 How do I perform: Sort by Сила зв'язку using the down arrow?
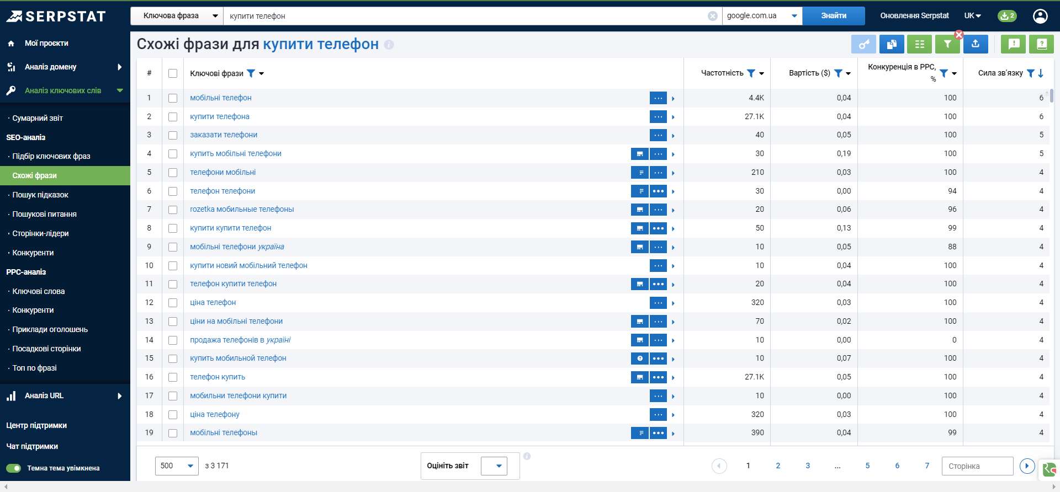point(1041,73)
